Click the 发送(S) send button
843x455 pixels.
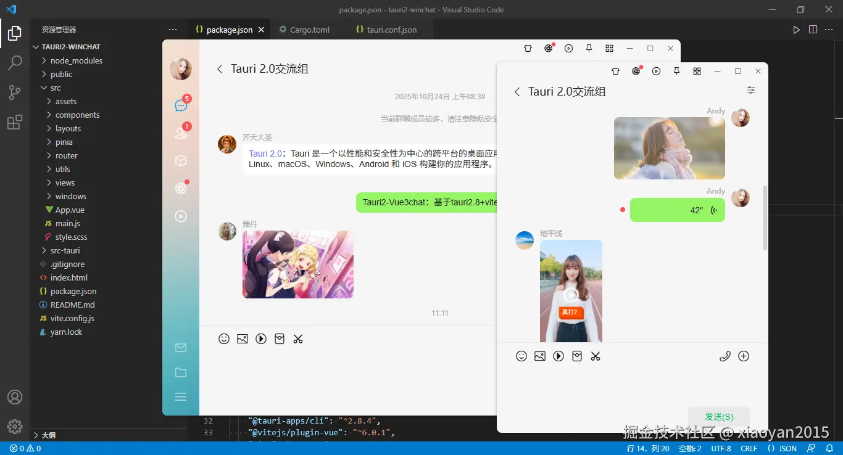point(718,416)
